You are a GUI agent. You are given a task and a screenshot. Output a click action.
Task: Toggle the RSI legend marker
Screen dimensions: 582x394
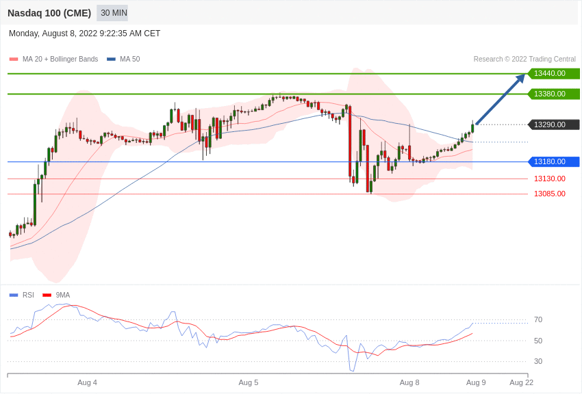[14, 295]
